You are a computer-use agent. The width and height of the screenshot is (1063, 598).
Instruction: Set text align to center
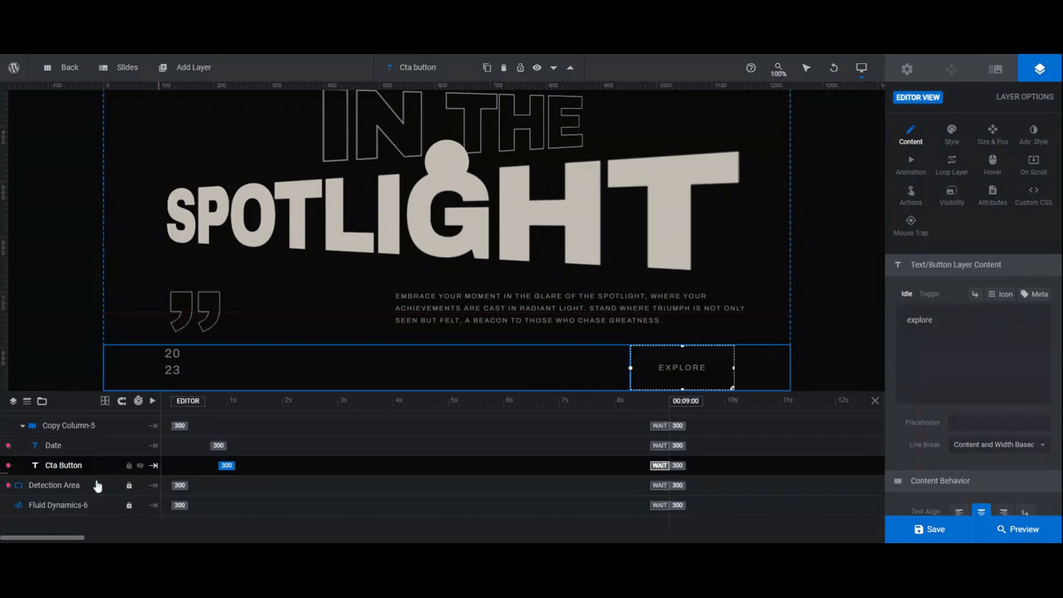coord(981,512)
